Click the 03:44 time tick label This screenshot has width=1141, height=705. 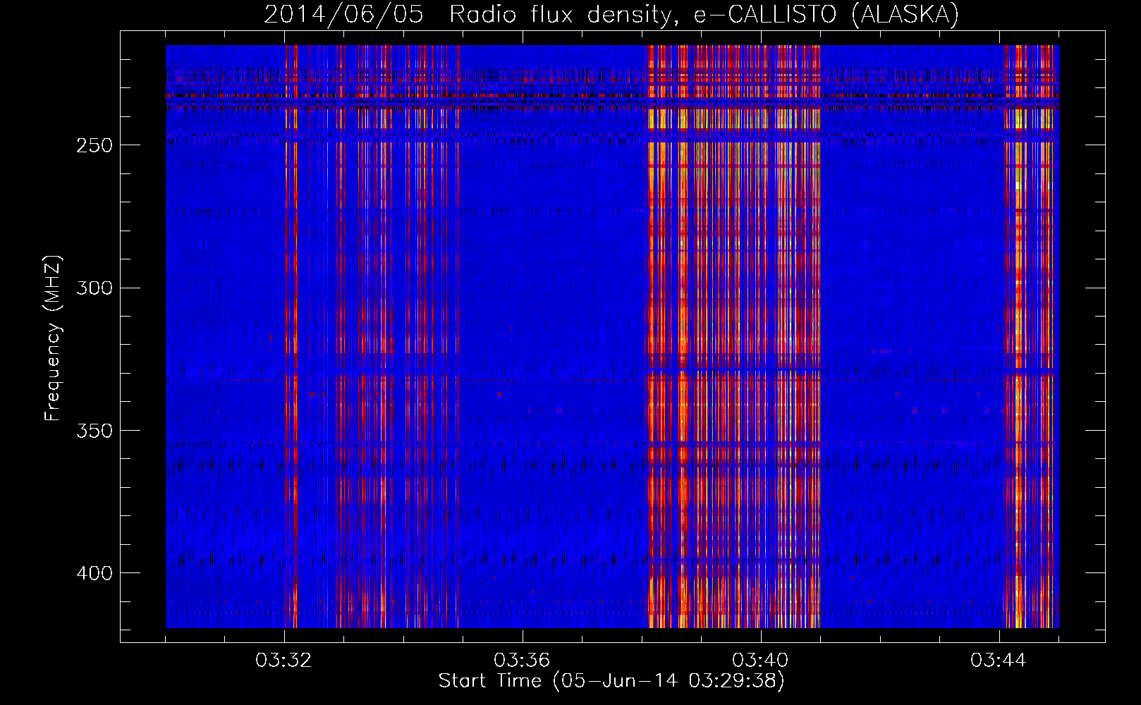999,661
